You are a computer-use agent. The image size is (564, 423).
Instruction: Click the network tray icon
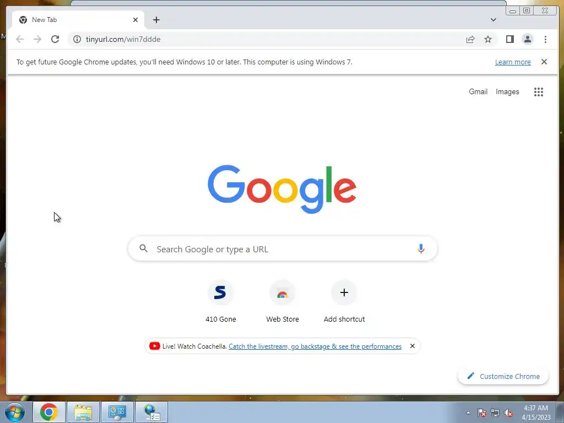tap(495, 413)
